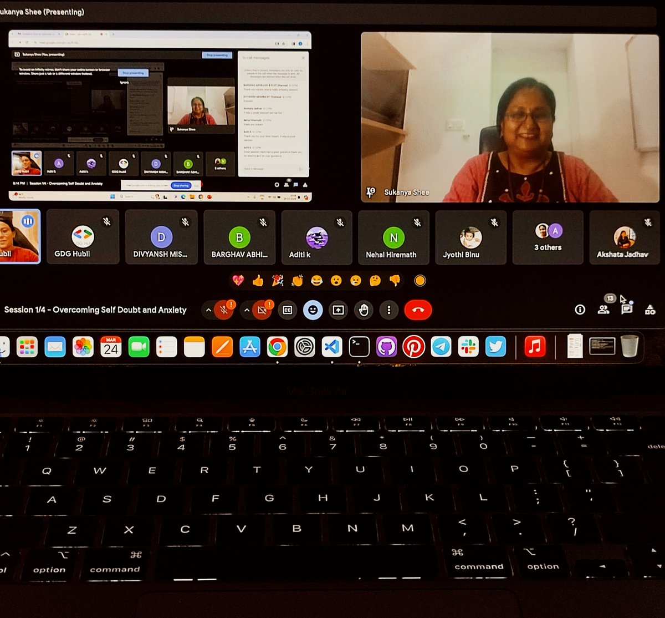The image size is (665, 618).
Task: Leave the call with red hang-up button
Action: click(418, 310)
